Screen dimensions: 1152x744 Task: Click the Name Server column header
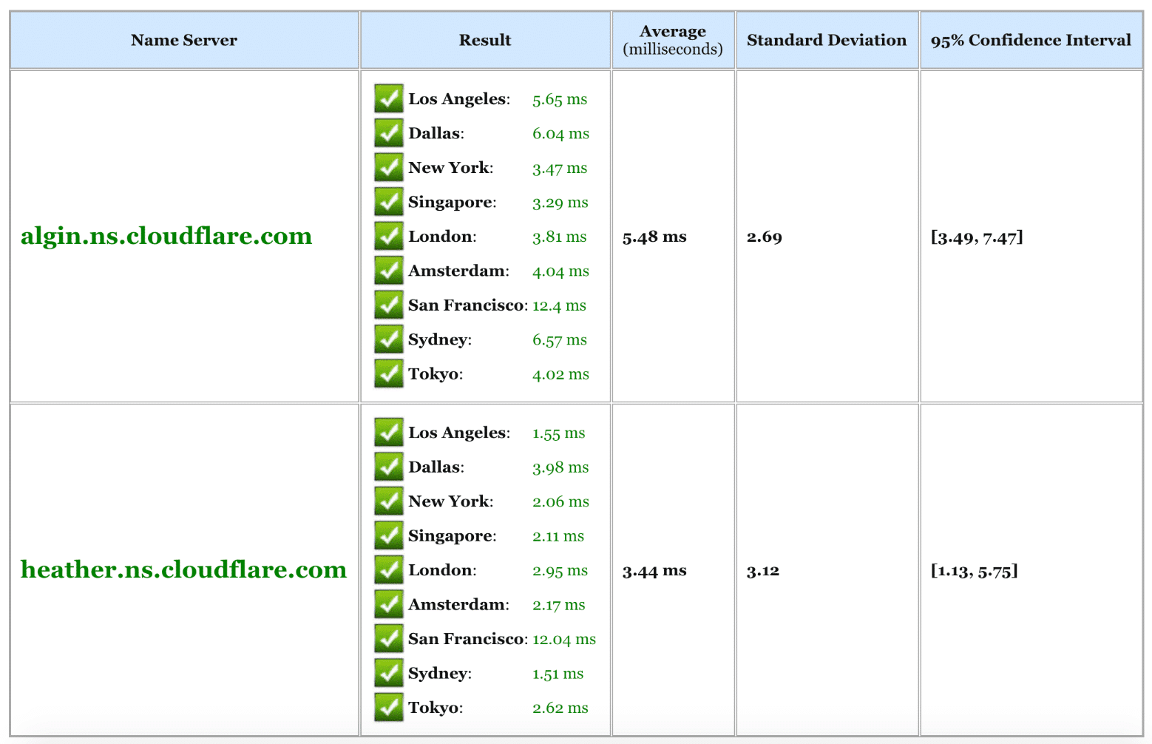pos(183,40)
